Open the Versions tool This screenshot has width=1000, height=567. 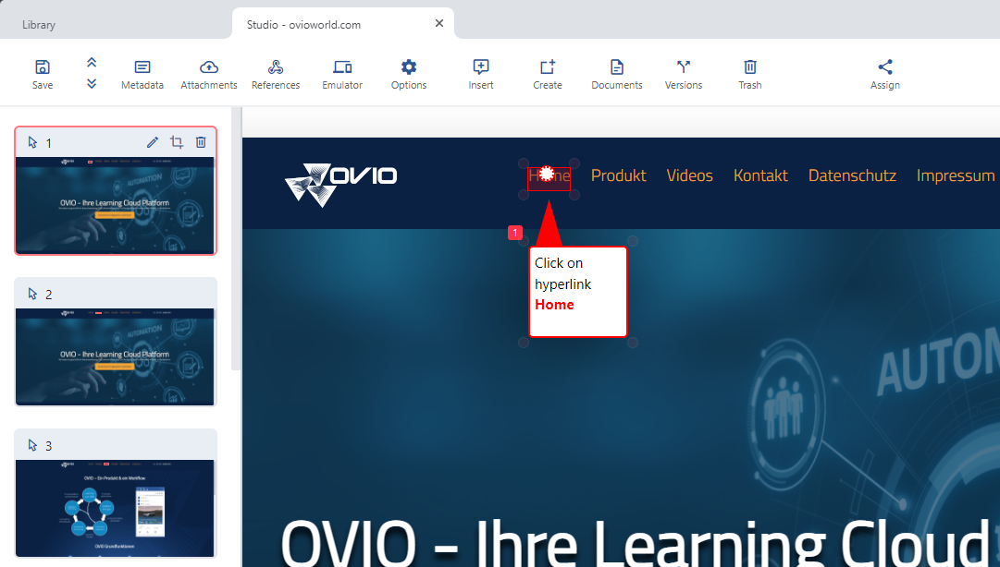coord(684,74)
